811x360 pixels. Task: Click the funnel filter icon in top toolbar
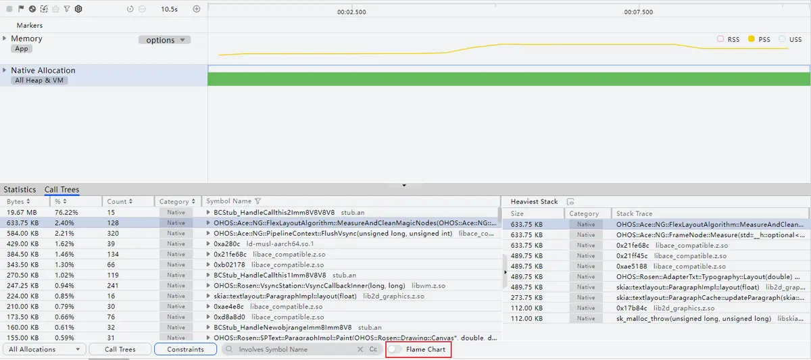tap(67, 9)
